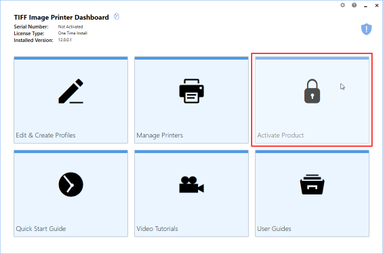Open the User Guides tile
The height and width of the screenshot is (254, 383).
(x=312, y=194)
